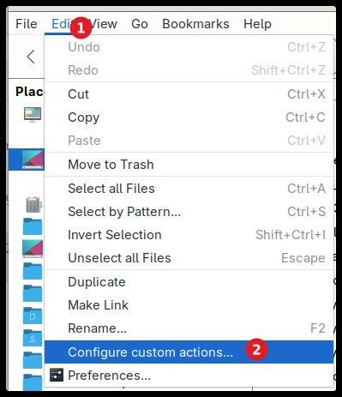Open the Downloads folder icon in sidebar
Image resolution: width=342 pixels, height=397 pixels.
coord(33,338)
